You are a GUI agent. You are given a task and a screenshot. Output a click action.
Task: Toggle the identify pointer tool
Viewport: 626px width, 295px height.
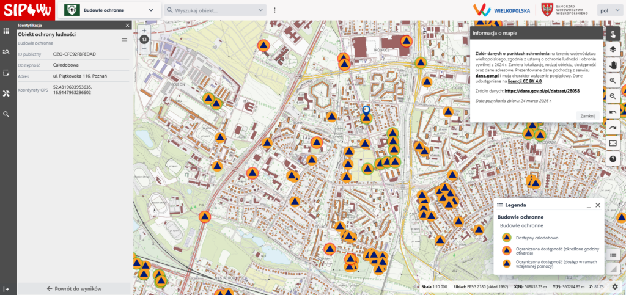(x=613, y=34)
